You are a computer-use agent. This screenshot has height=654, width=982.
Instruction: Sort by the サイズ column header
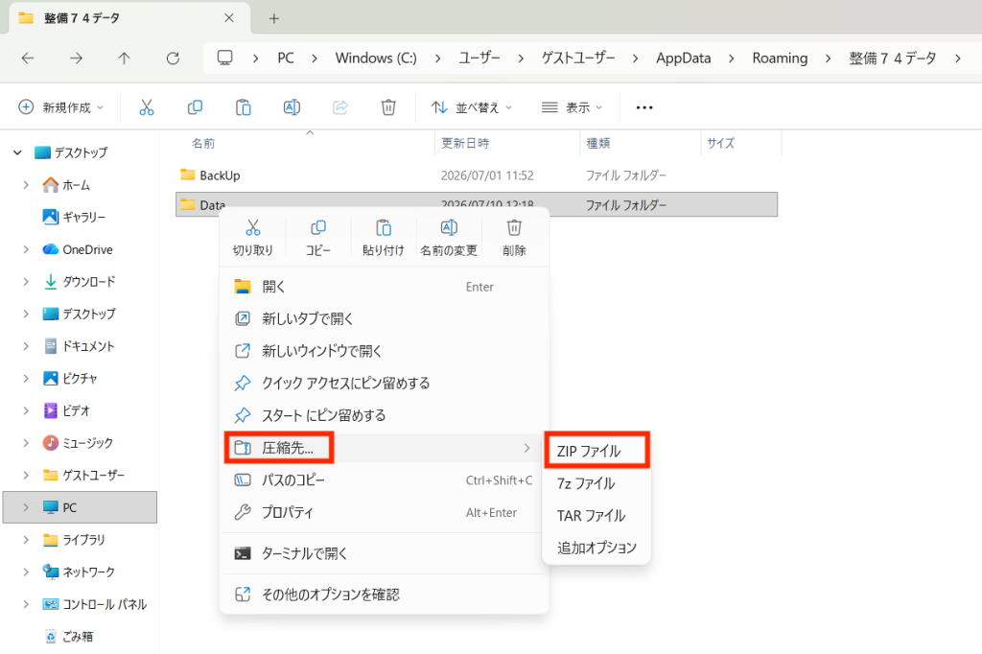(x=721, y=144)
